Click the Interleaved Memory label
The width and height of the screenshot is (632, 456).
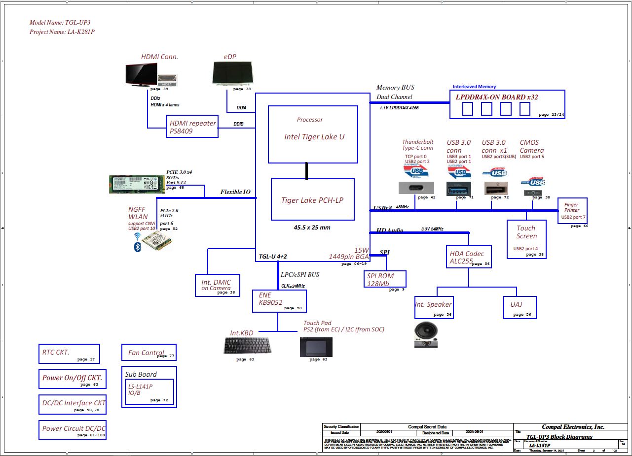coord(475,87)
